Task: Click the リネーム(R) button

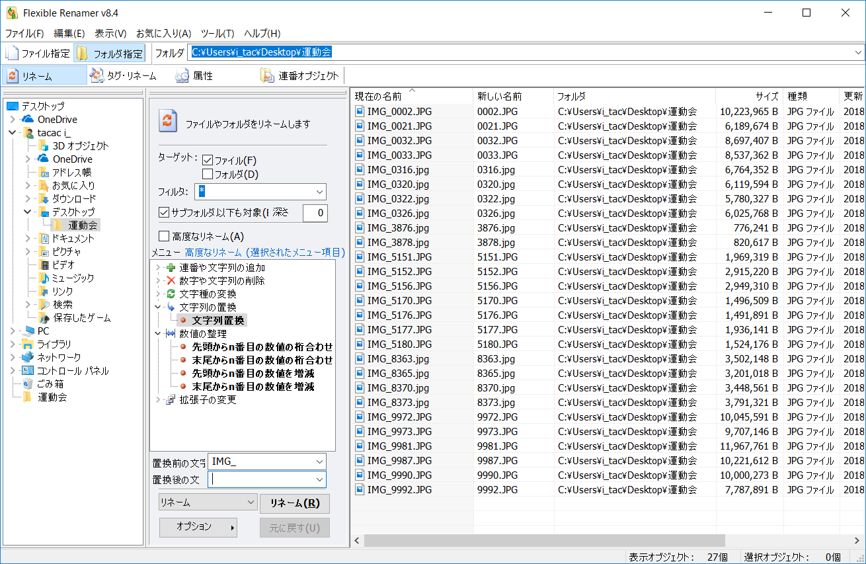Action: tap(294, 503)
